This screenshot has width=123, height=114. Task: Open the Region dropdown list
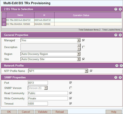[79, 54]
